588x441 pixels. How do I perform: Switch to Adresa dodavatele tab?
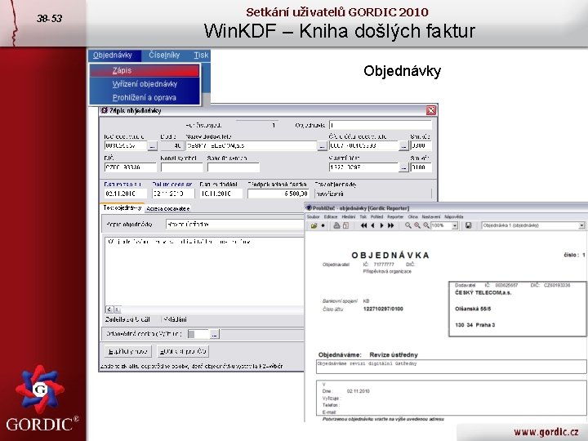coord(168,208)
